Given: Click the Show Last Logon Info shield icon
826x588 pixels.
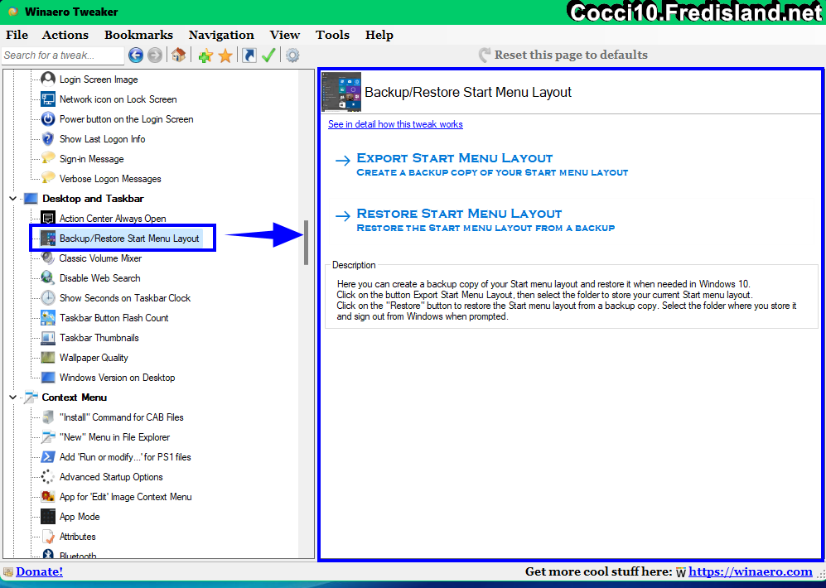Looking at the screenshot, I should coord(48,139).
